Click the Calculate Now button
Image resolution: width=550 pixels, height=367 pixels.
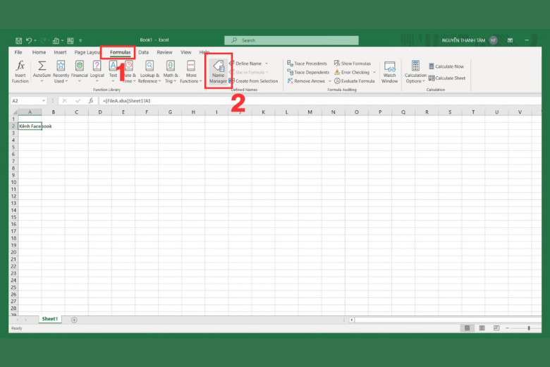446,66
